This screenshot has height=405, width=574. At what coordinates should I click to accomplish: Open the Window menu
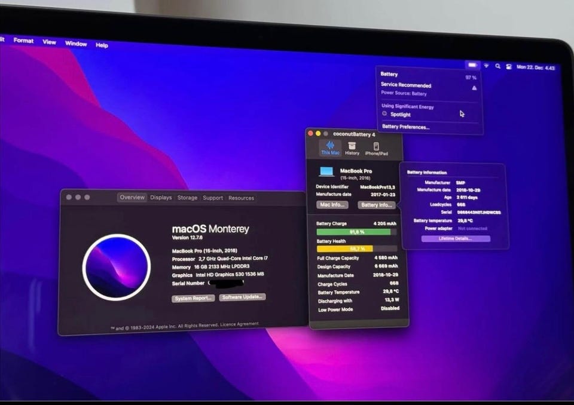(76, 44)
